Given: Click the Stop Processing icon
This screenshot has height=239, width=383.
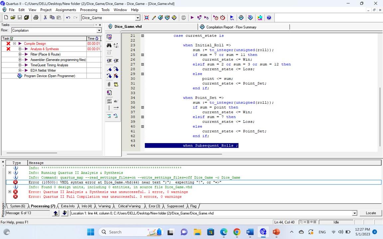Looking at the screenshot, I should [184, 18].
